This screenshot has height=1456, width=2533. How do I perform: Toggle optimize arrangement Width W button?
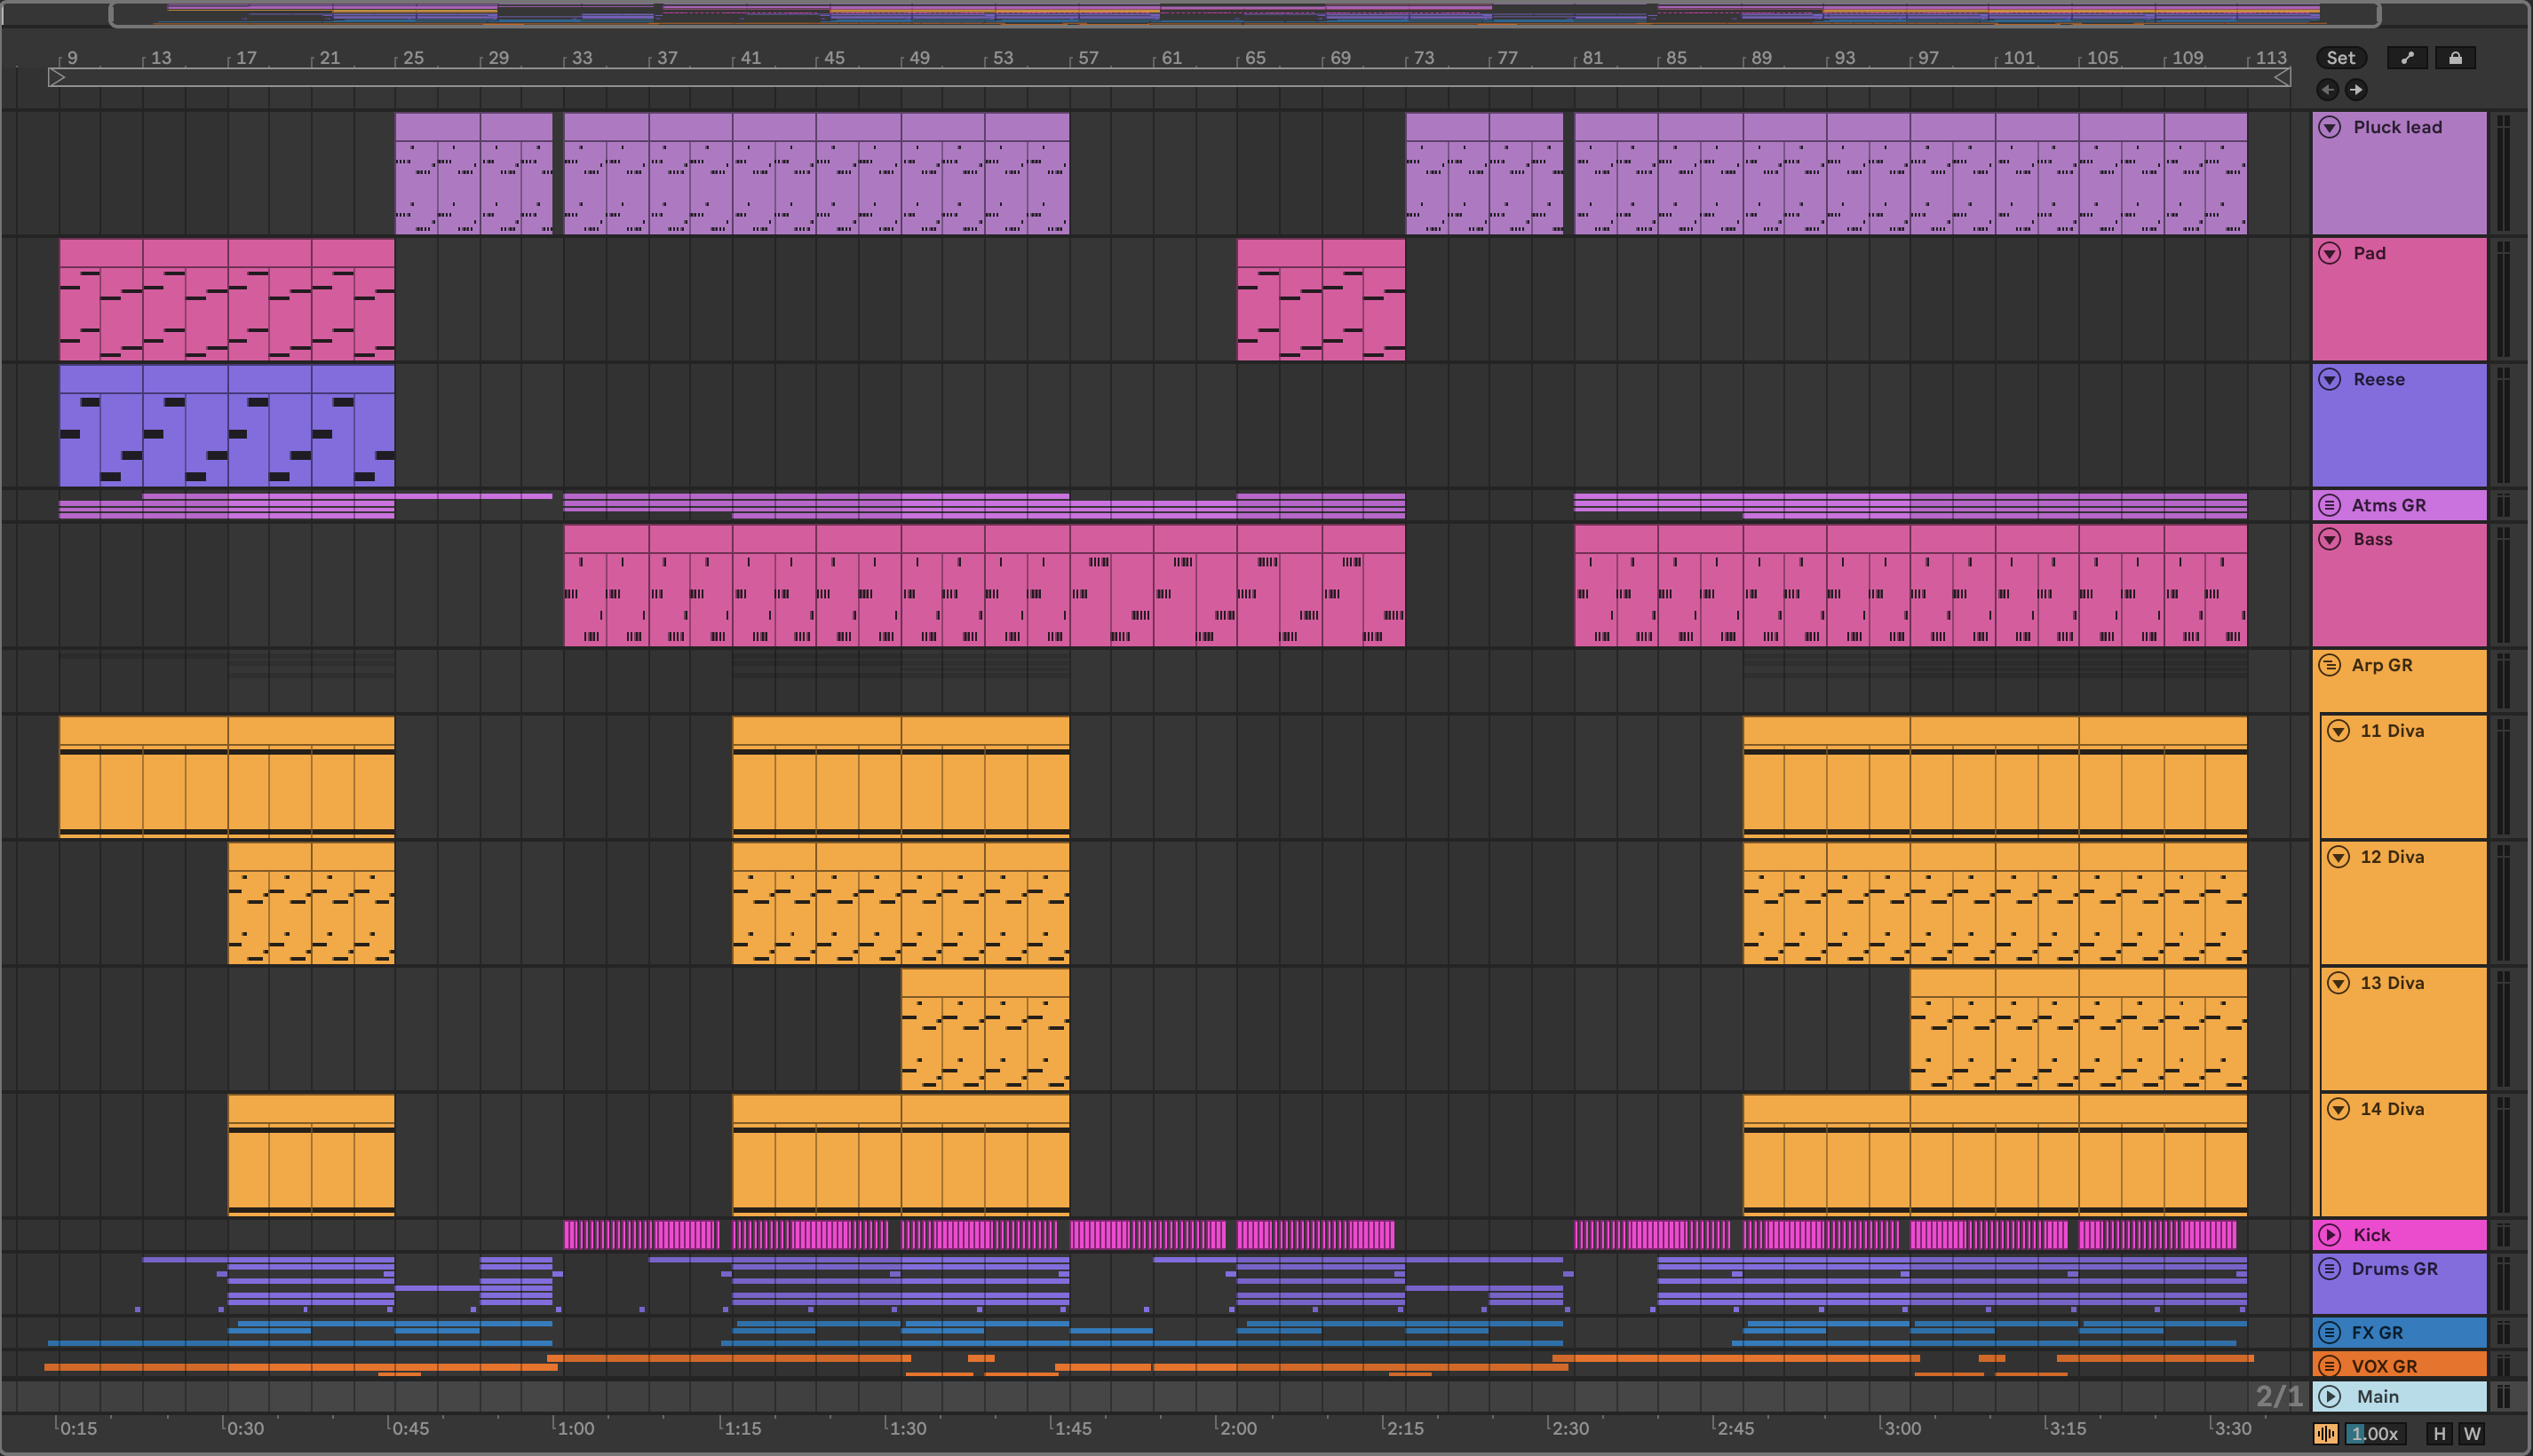2472,1434
